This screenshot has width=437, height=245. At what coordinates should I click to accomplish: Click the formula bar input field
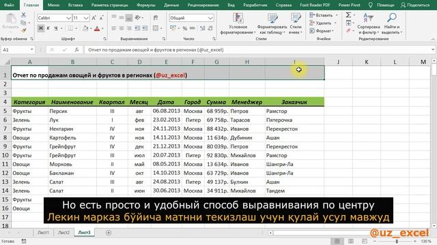pos(258,50)
